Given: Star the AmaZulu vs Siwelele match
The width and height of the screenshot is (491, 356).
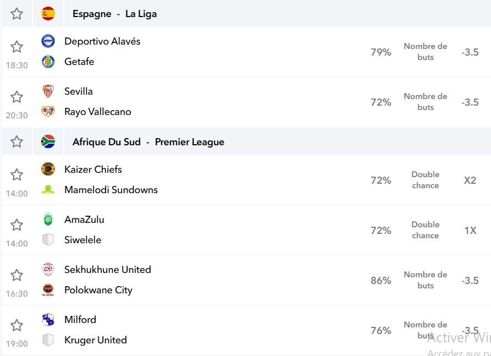Looking at the screenshot, I should pos(16,225).
